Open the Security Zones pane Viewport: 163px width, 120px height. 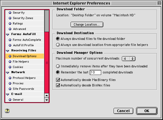[x=25, y=18]
